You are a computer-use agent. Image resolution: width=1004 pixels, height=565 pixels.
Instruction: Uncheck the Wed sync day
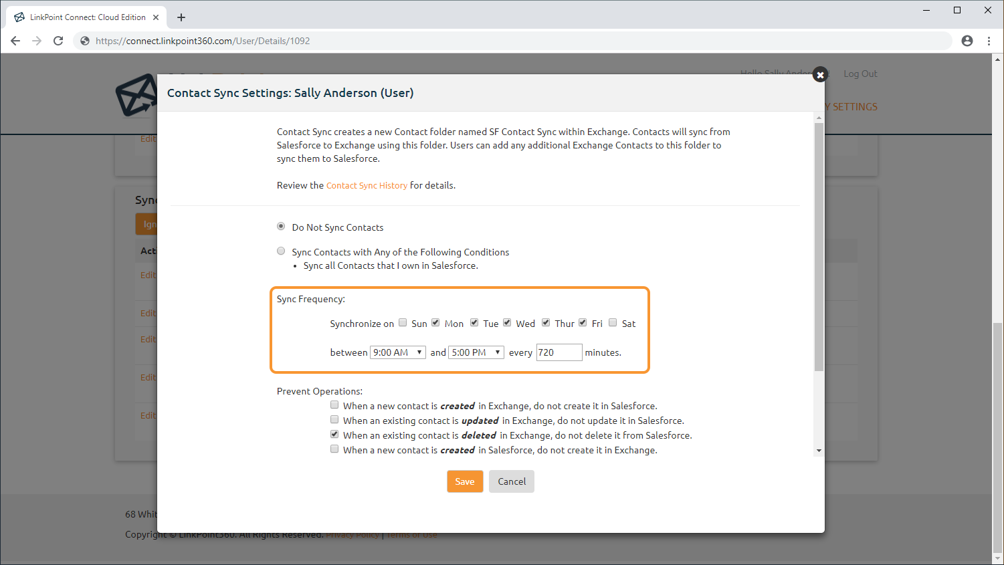click(507, 322)
